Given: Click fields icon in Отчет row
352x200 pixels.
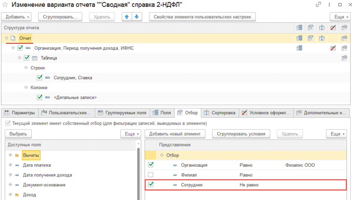Looking at the screenshot, I should [299, 38].
